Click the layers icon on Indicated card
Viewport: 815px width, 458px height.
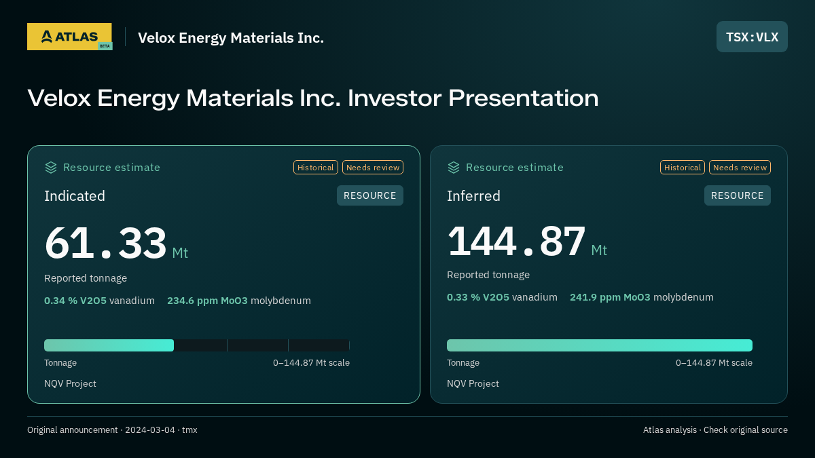tap(51, 167)
